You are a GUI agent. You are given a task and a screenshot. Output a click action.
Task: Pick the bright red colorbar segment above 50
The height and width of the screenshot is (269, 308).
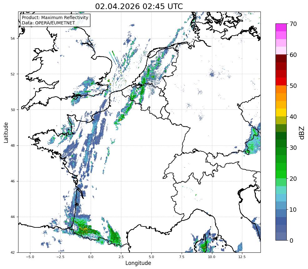(x=281, y=82)
